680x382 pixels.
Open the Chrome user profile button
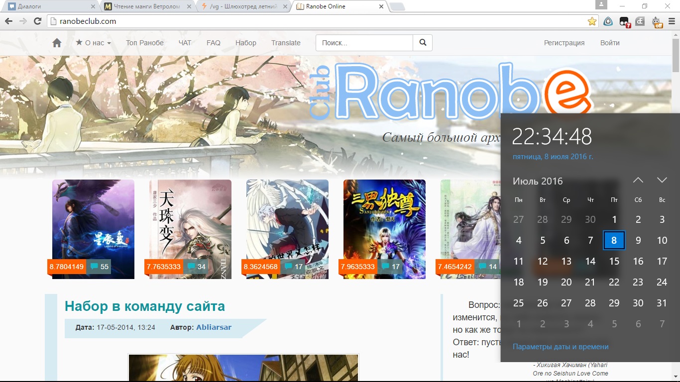[601, 5]
